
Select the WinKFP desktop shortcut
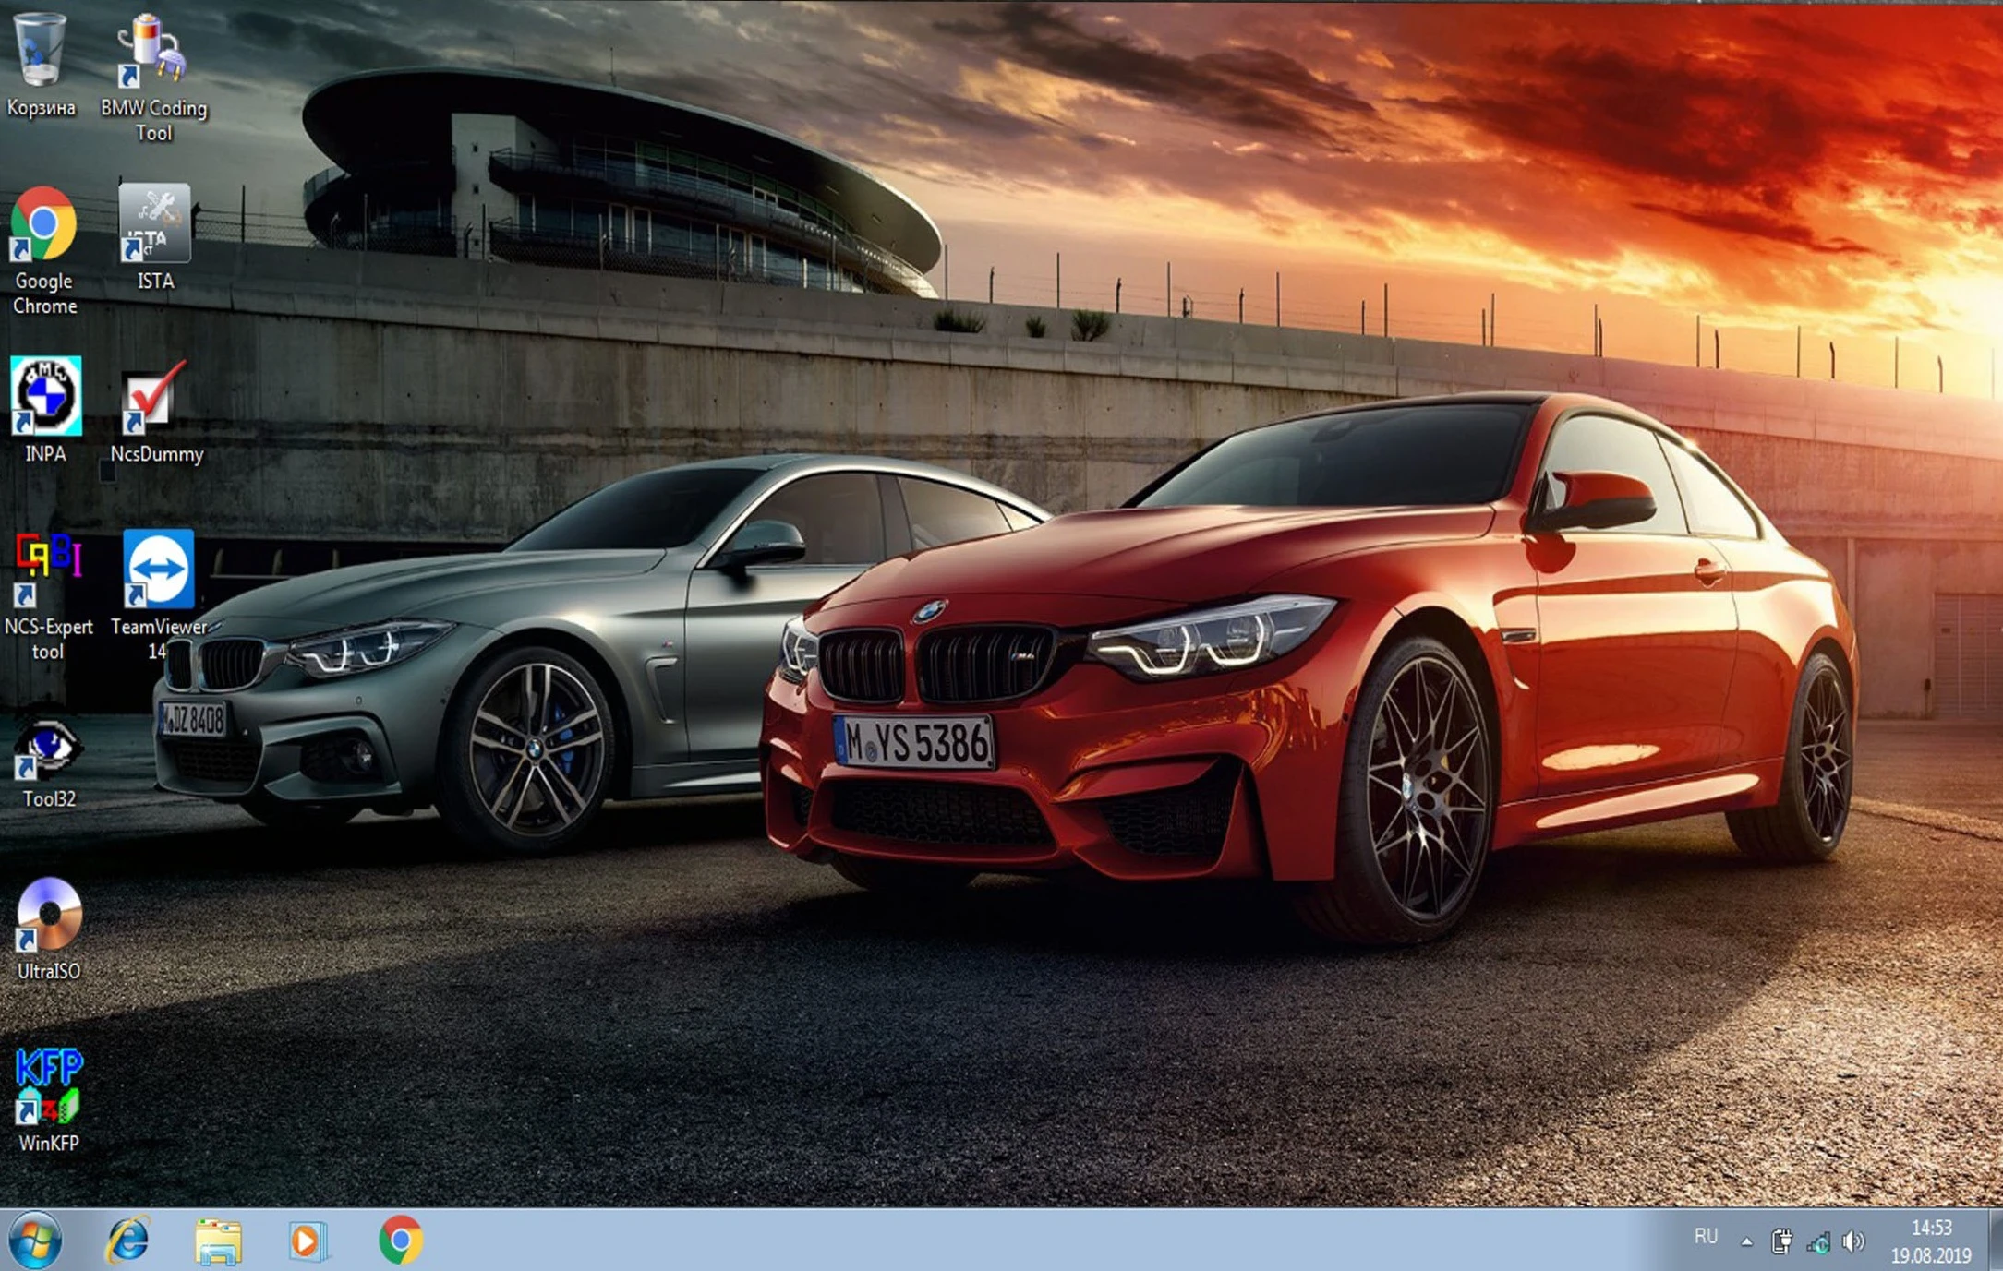coord(49,1100)
